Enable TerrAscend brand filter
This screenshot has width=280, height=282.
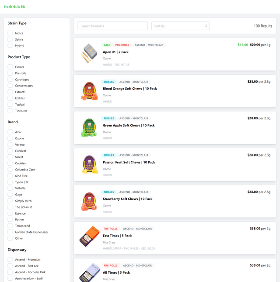click(x=10, y=226)
